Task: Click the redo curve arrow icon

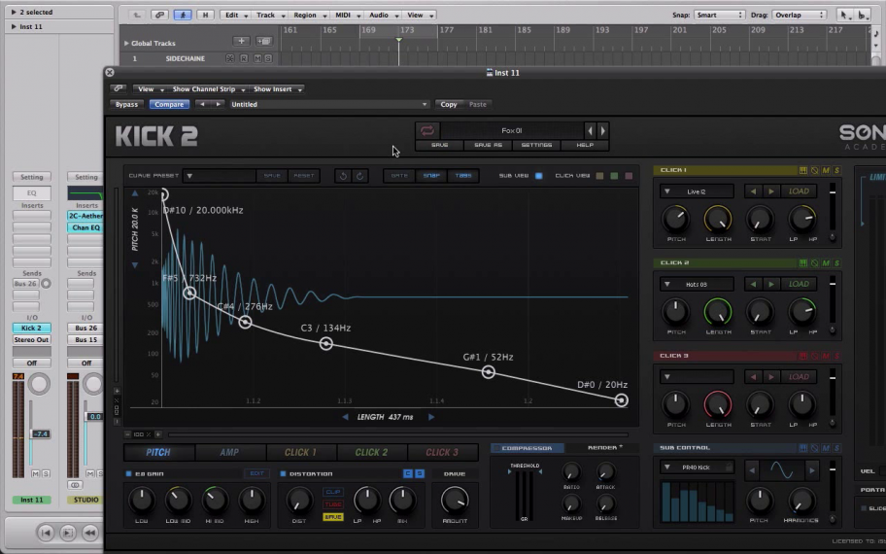Action: [x=359, y=176]
